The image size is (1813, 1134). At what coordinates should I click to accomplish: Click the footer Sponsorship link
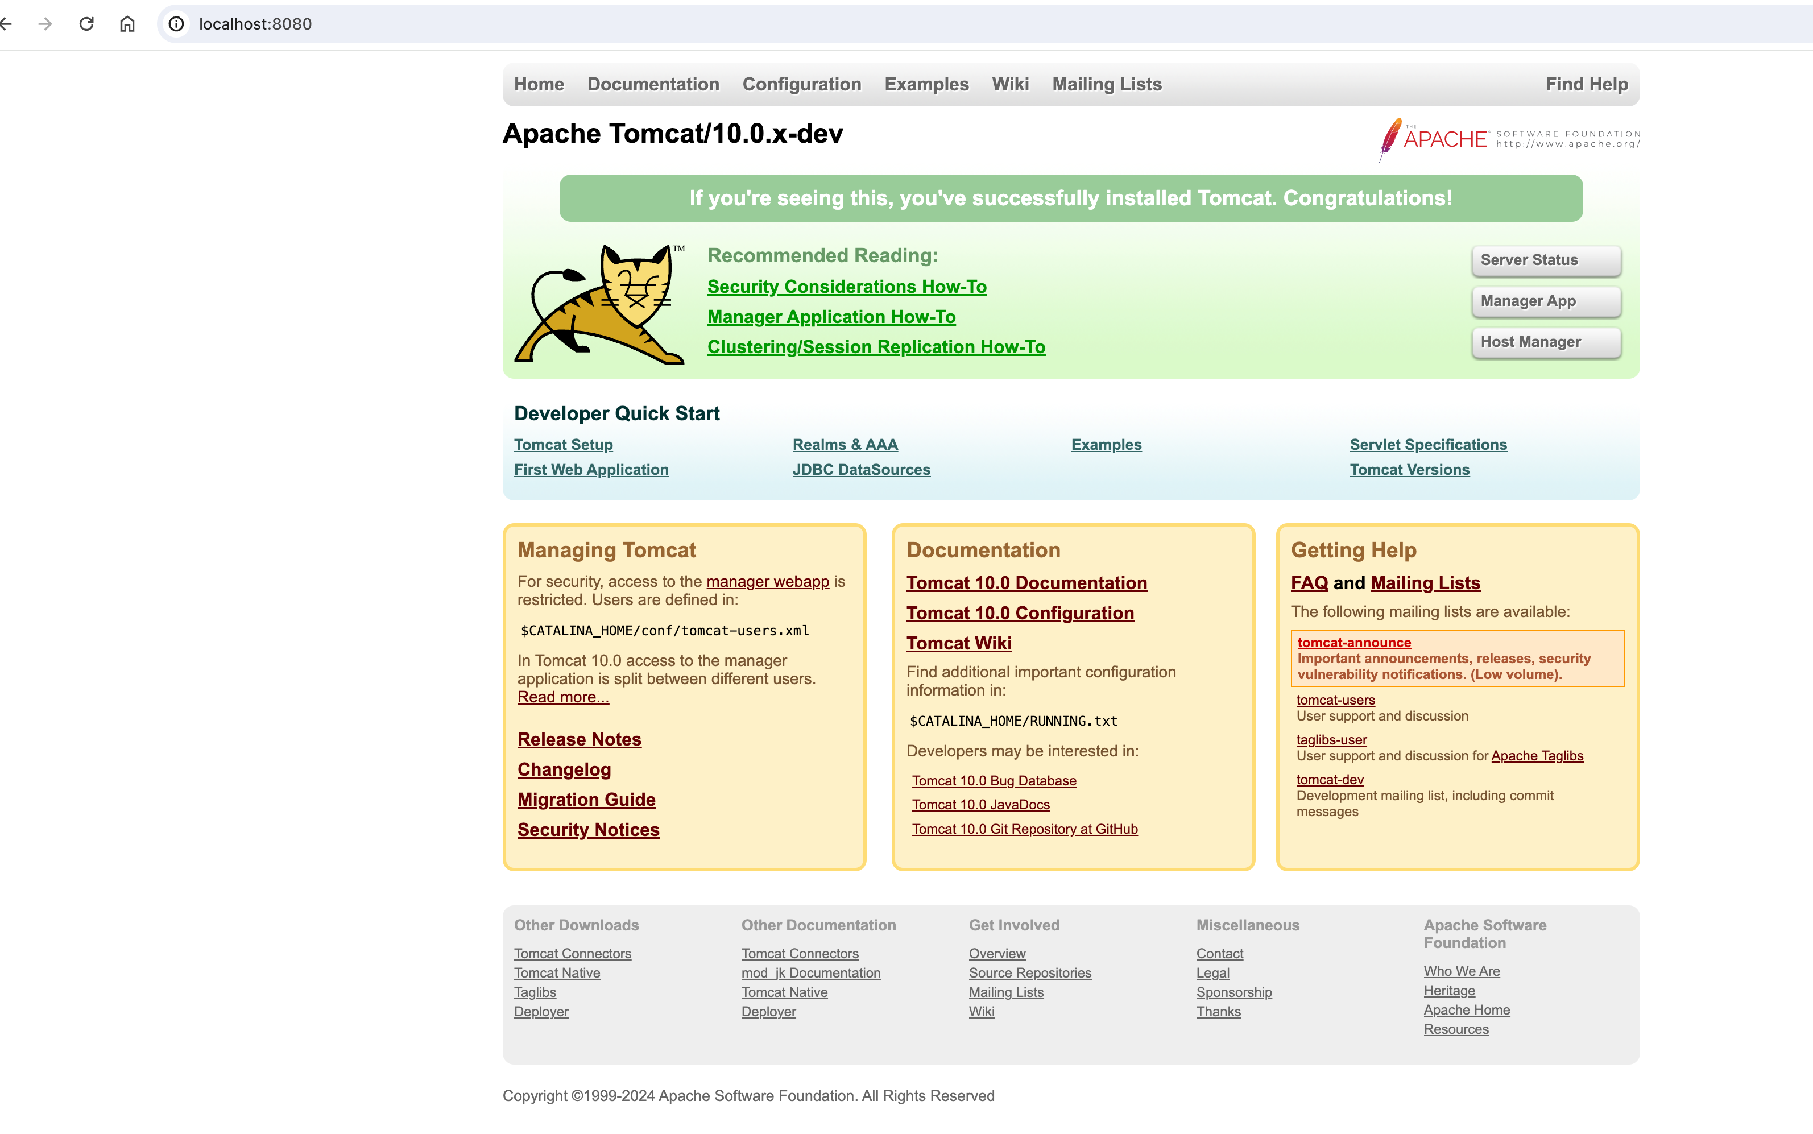[x=1233, y=993]
